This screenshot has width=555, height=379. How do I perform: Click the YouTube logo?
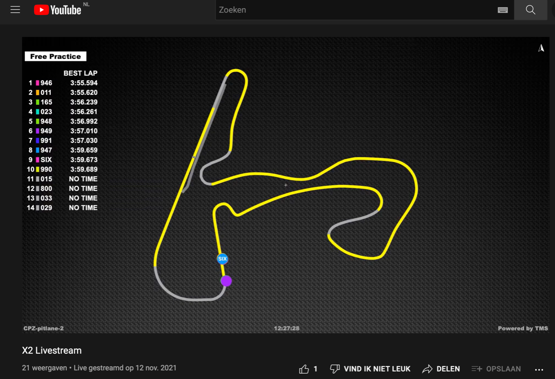pyautogui.click(x=58, y=10)
